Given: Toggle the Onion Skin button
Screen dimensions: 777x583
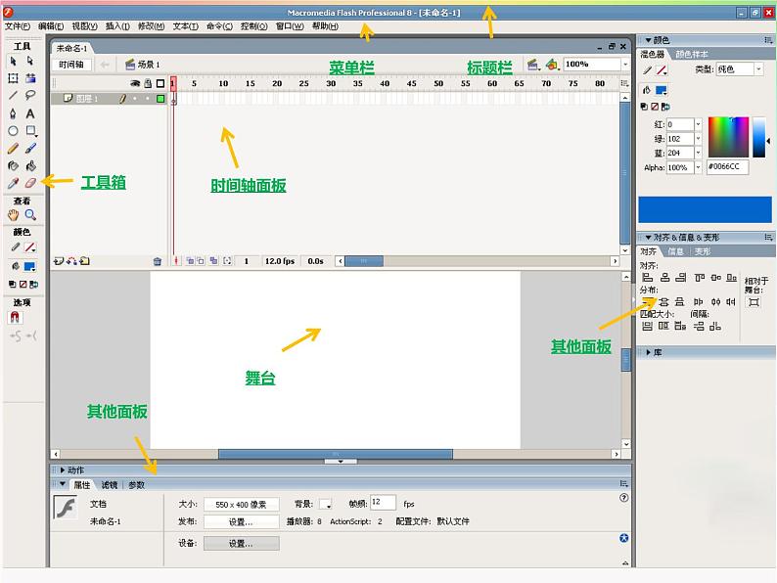Looking at the screenshot, I should 190,261.
